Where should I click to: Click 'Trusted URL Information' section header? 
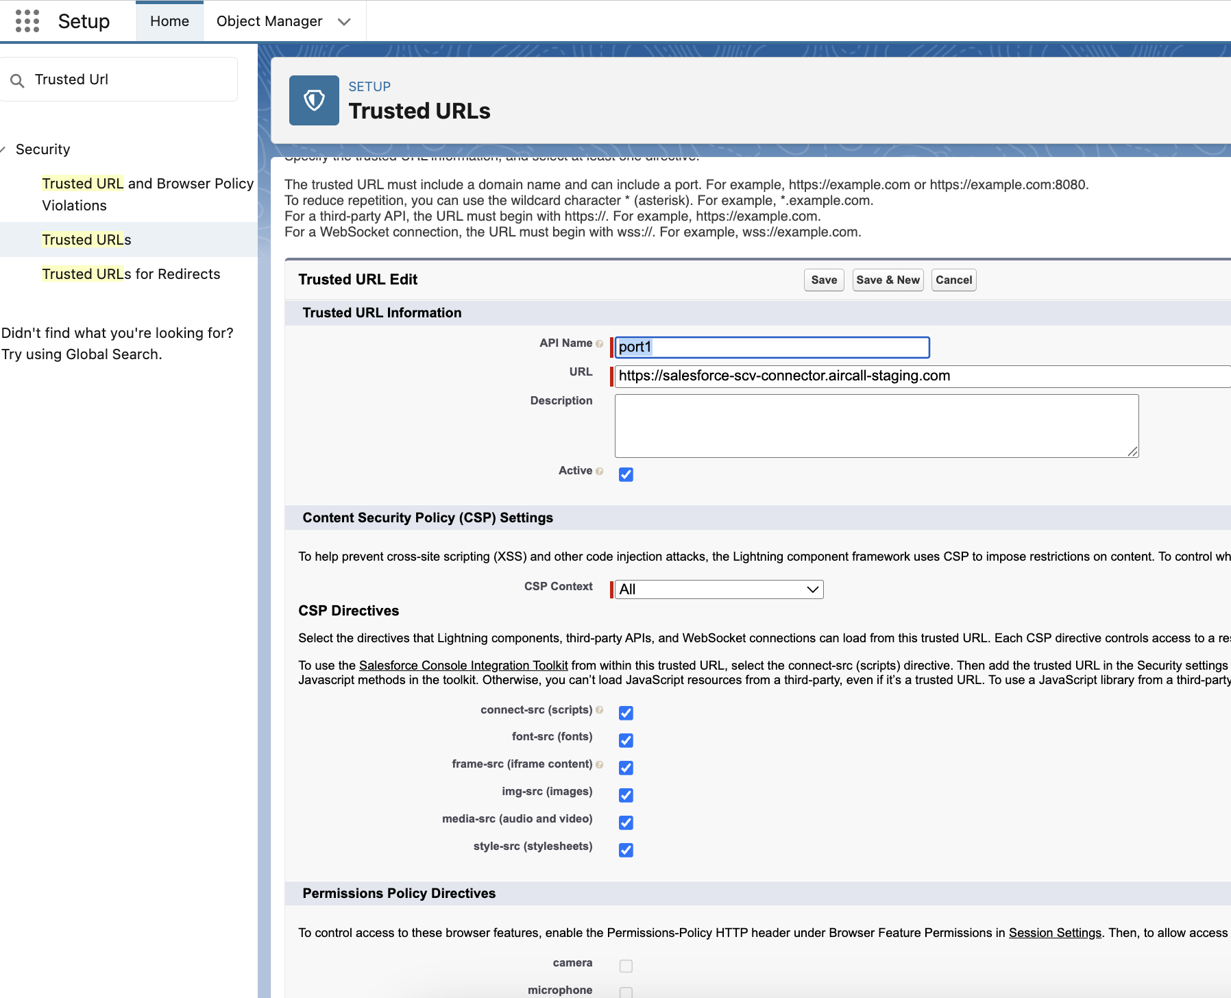pyautogui.click(x=382, y=313)
